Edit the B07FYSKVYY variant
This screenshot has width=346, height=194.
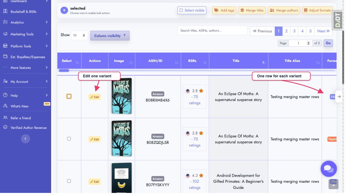pyautogui.click(x=95, y=182)
